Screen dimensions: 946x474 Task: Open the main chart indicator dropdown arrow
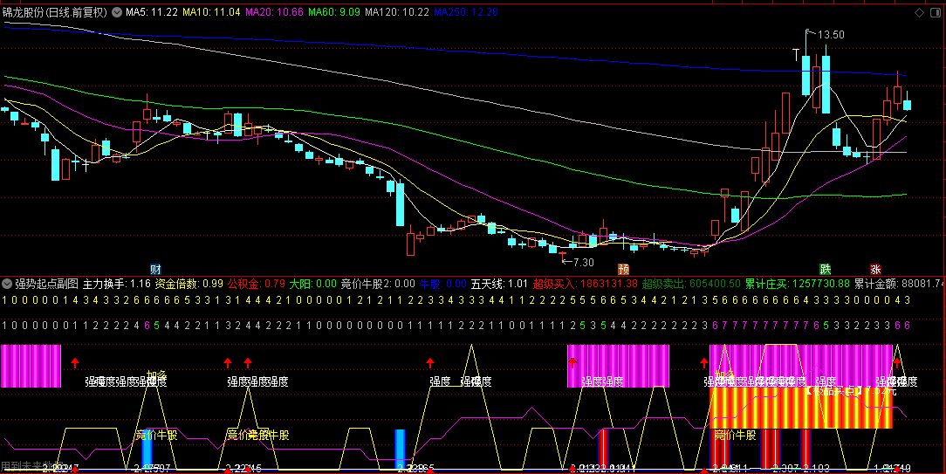pyautogui.click(x=116, y=12)
